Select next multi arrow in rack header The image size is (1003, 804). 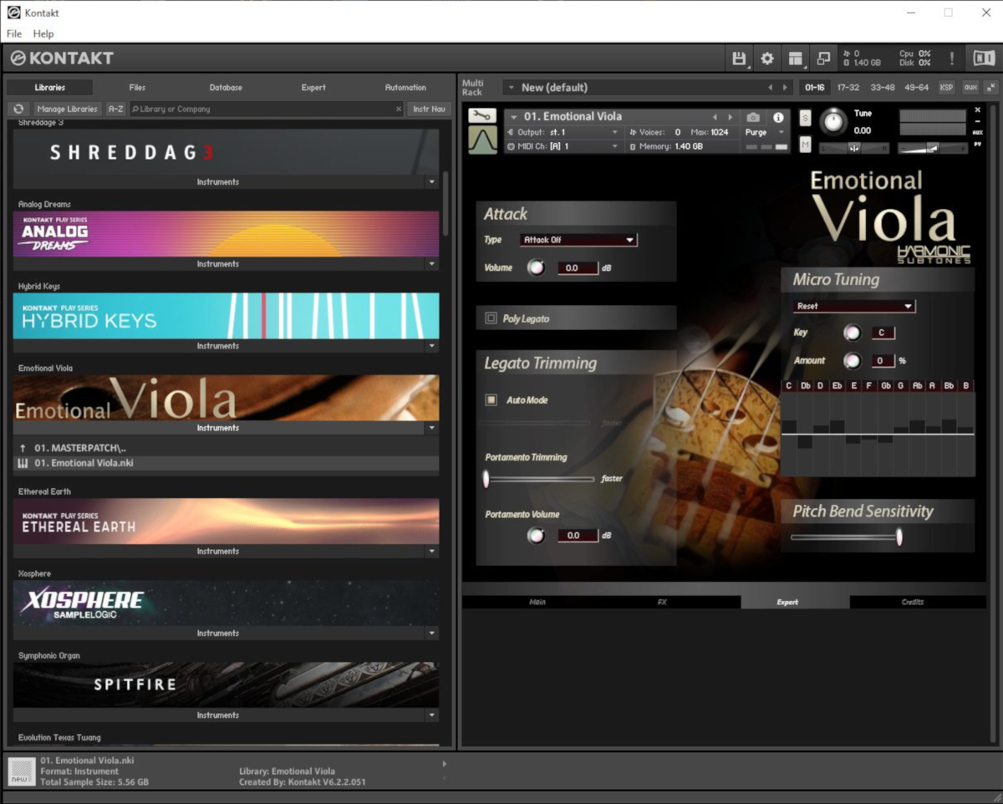(785, 88)
